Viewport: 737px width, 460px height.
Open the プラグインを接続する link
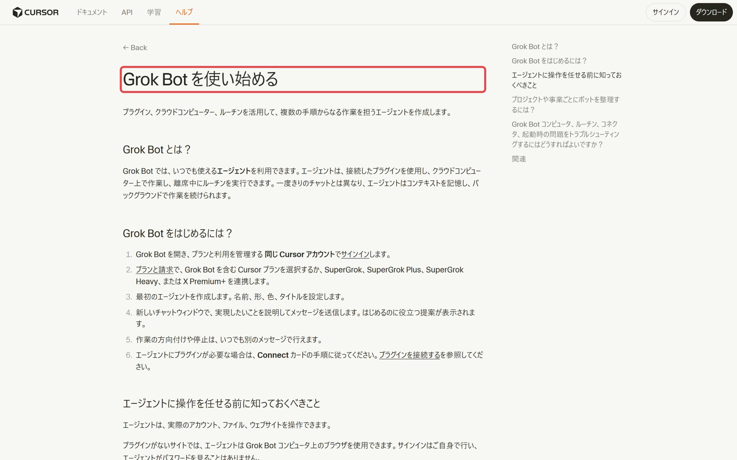[x=409, y=355]
